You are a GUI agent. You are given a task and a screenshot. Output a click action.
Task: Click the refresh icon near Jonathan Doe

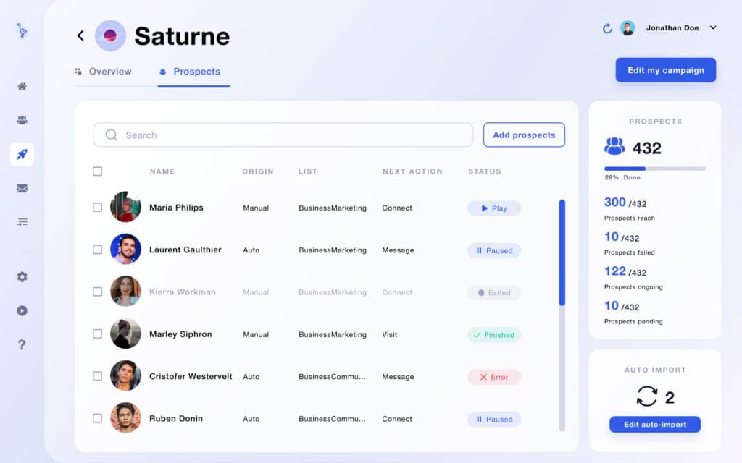[x=607, y=28]
